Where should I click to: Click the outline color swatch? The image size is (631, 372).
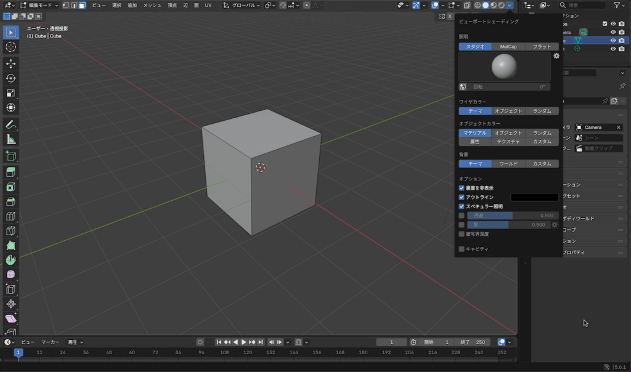coord(534,197)
